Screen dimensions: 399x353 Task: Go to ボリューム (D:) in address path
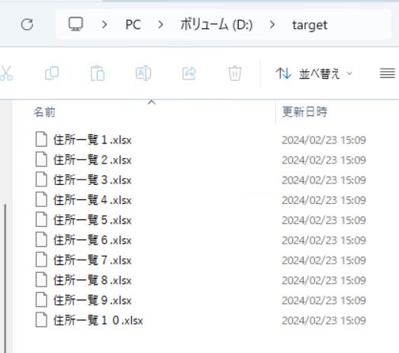click(x=217, y=25)
